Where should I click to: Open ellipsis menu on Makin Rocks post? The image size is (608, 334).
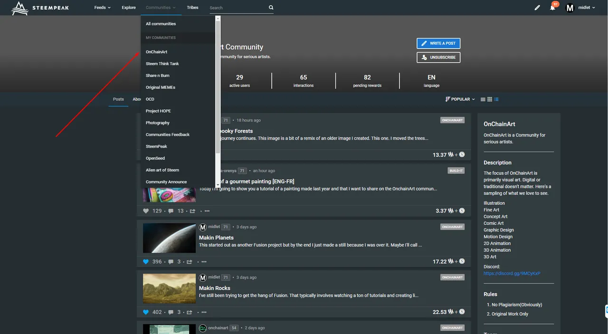coord(204,312)
